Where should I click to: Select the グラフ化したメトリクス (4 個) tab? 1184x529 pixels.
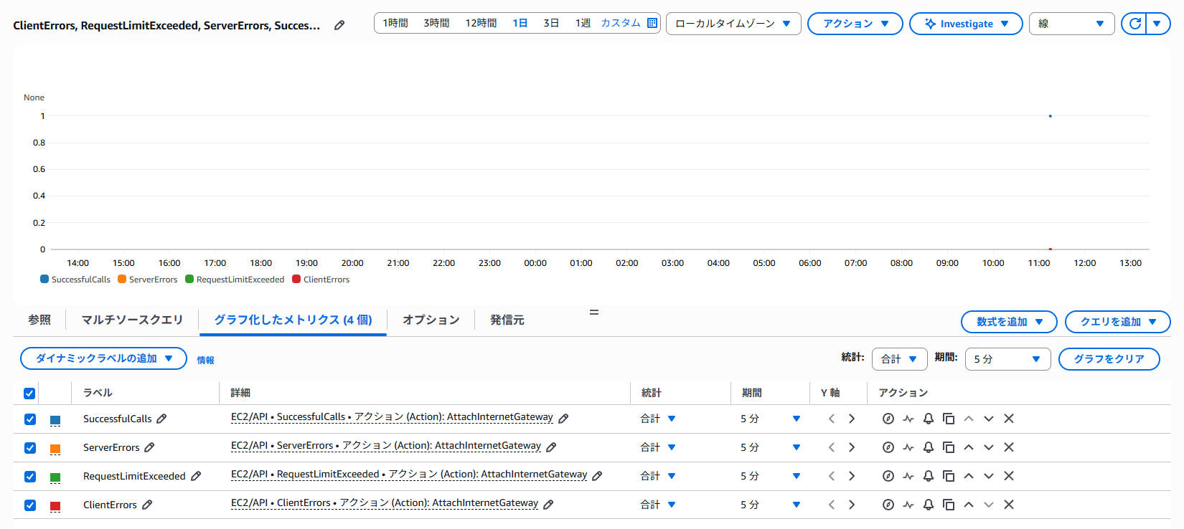tap(293, 320)
